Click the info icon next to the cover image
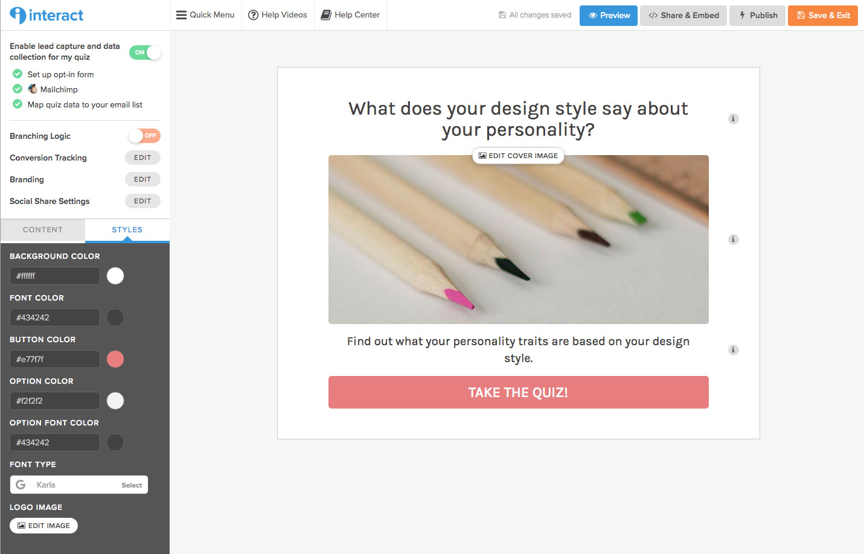 coord(733,240)
